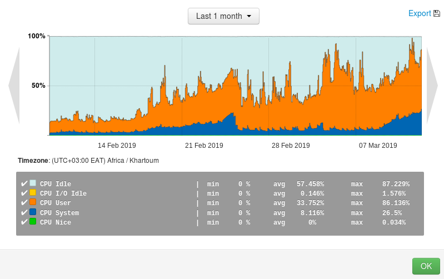Navigate to next time period arrow
This screenshot has height=279, width=444.
click(432, 86)
